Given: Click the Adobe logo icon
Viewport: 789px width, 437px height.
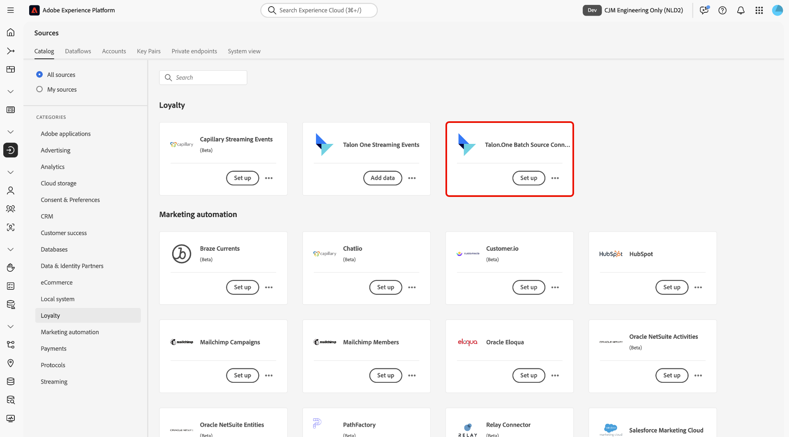Looking at the screenshot, I should click(35, 10).
